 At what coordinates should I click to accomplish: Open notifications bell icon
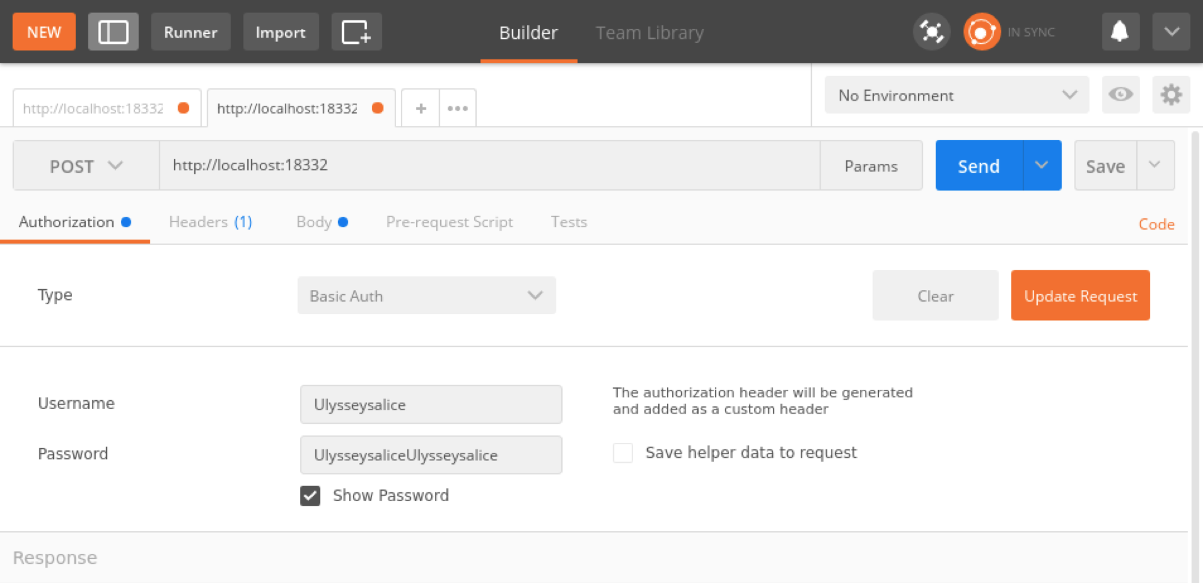tap(1120, 32)
